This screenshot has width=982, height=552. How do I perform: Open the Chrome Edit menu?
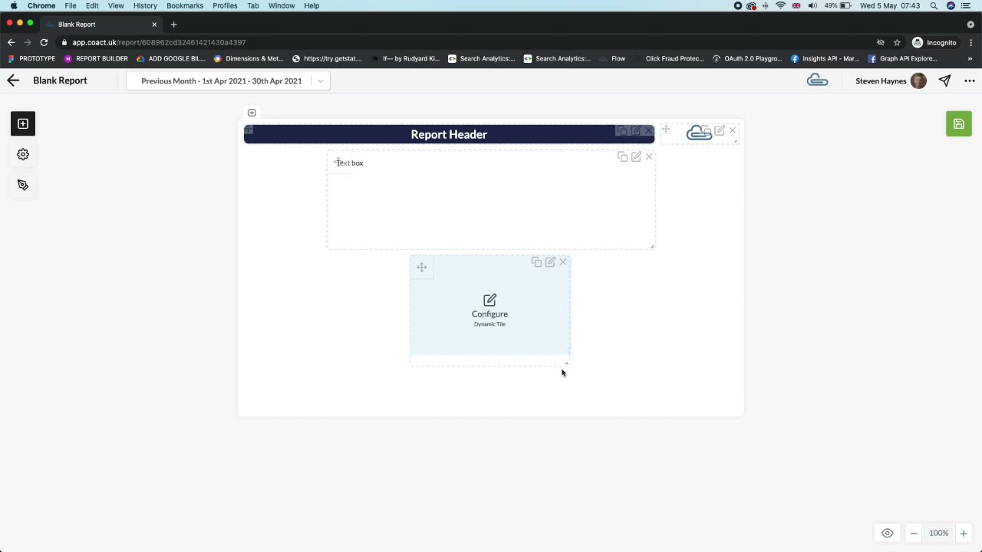[x=92, y=5]
